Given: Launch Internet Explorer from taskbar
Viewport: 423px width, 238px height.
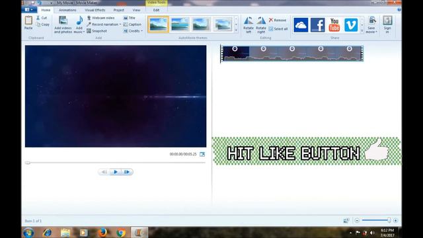Looking at the screenshot, I should [48, 233].
